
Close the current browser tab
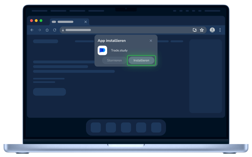pos(85,22)
